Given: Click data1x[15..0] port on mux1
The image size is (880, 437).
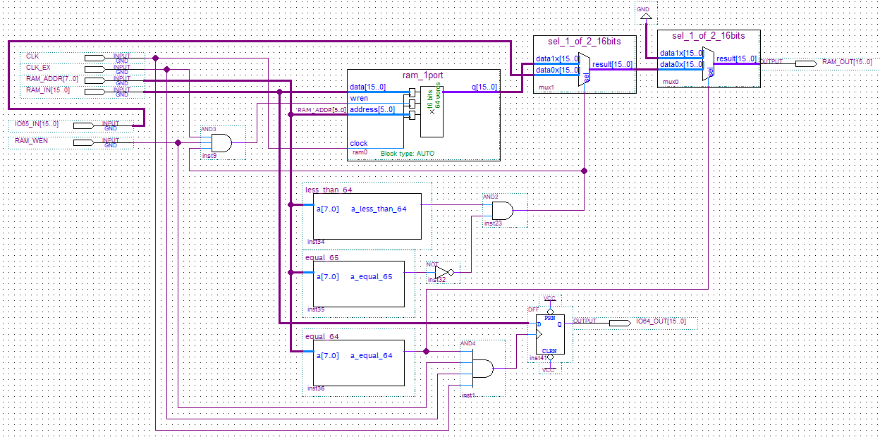Looking at the screenshot, I should pyautogui.click(x=557, y=59).
